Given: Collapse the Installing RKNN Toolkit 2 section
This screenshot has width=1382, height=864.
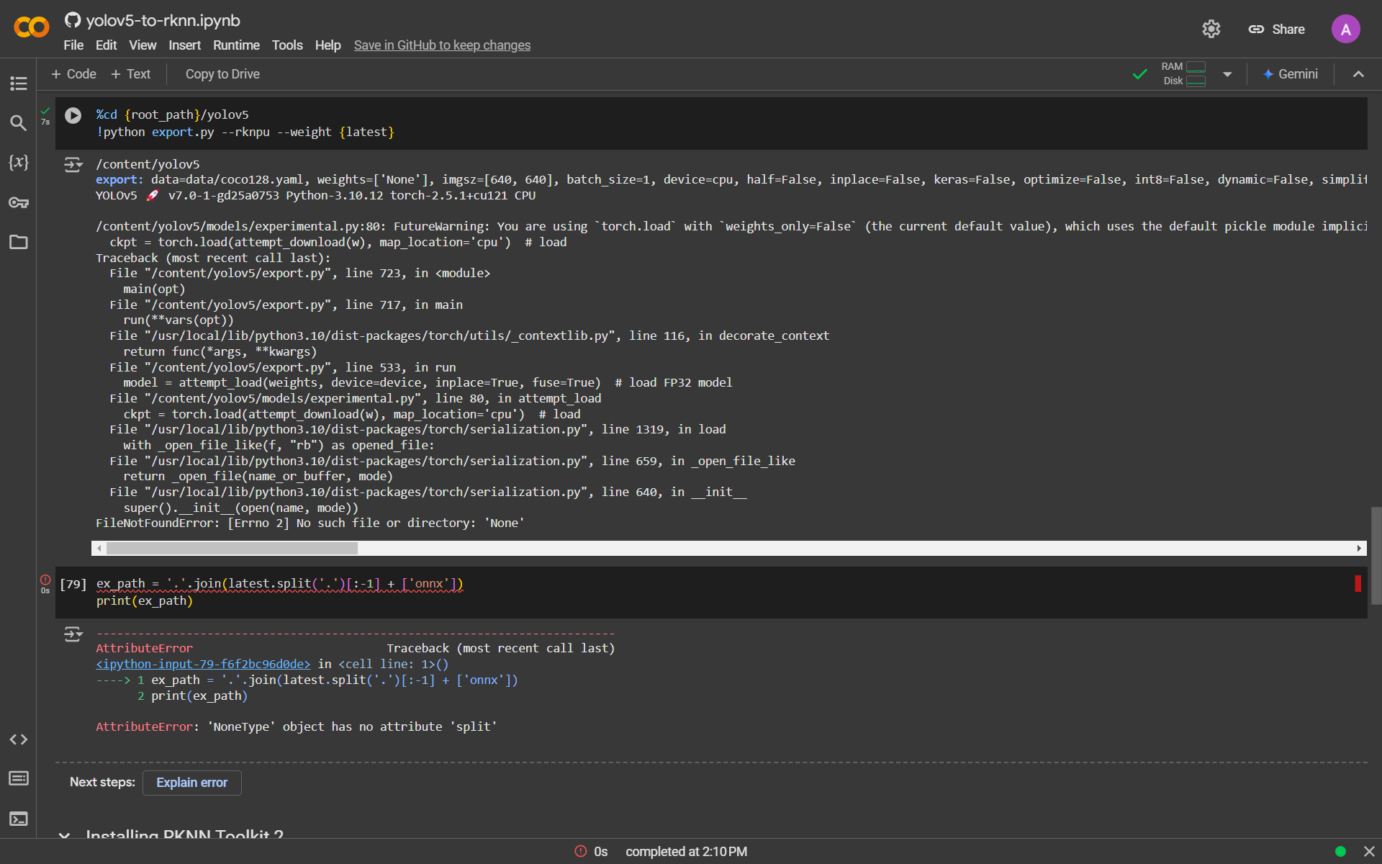Looking at the screenshot, I should (x=65, y=834).
